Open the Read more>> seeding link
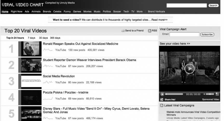 coord(159,20)
